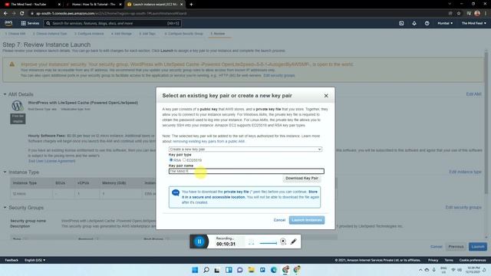The height and width of the screenshot is (276, 491).
Task: Click the AWS services search box
Action: click(113, 23)
